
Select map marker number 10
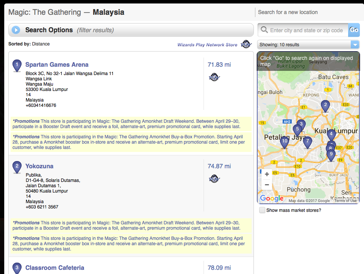coord(285,142)
